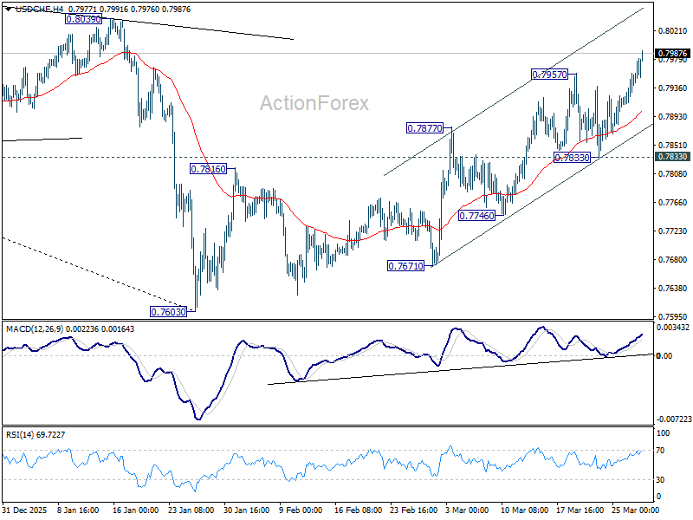This screenshot has width=693, height=520.
Task: Click the 3 Mar 00:00 date label
Action: (467, 510)
